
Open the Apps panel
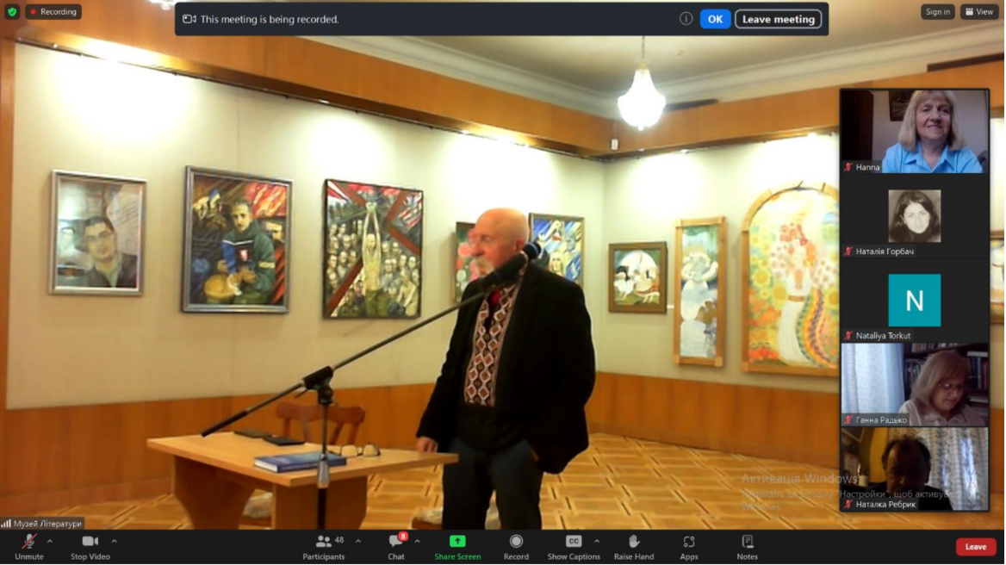[688, 546]
